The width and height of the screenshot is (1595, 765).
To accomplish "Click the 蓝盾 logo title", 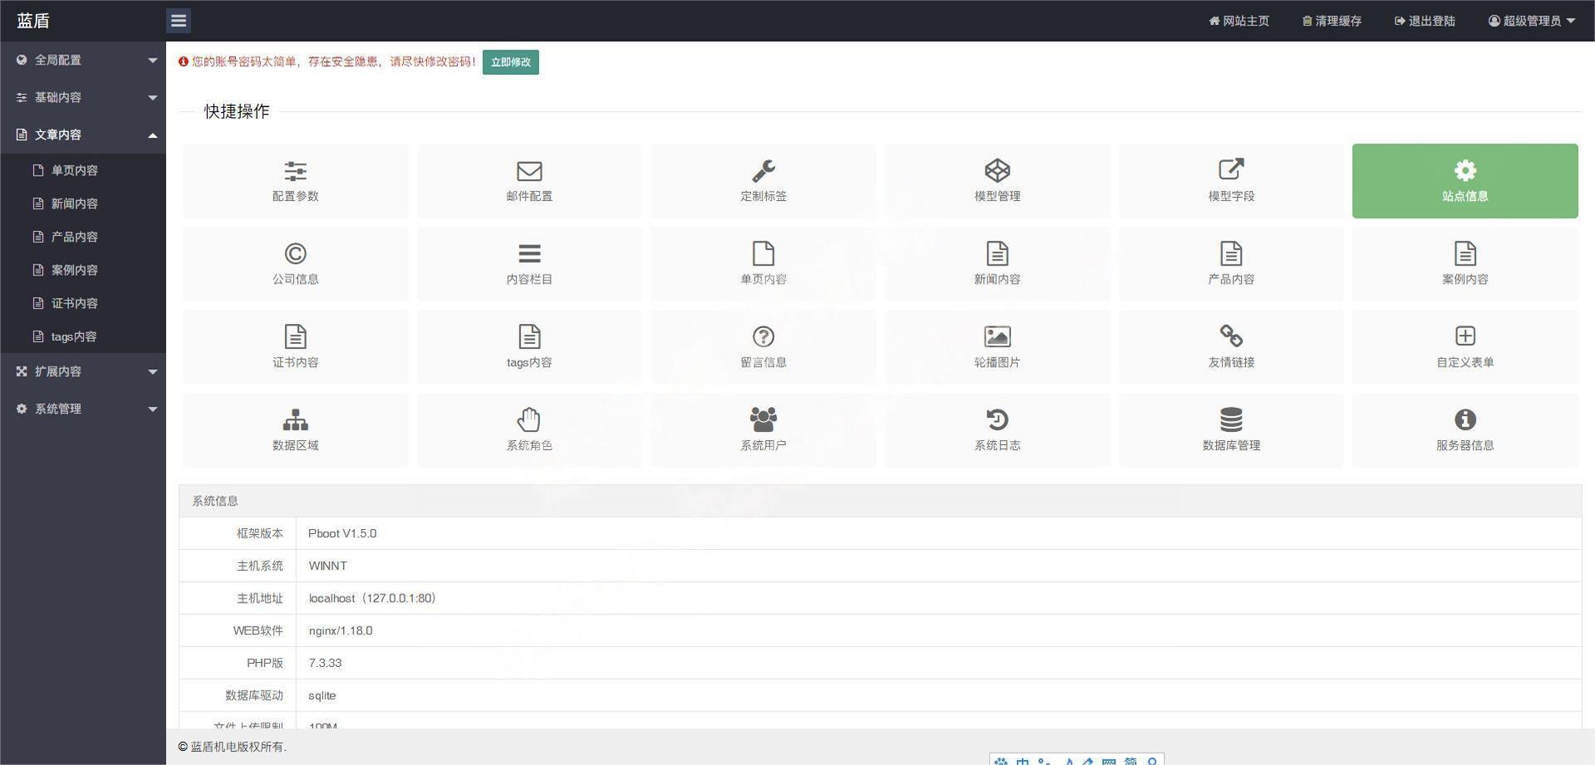I will (33, 21).
